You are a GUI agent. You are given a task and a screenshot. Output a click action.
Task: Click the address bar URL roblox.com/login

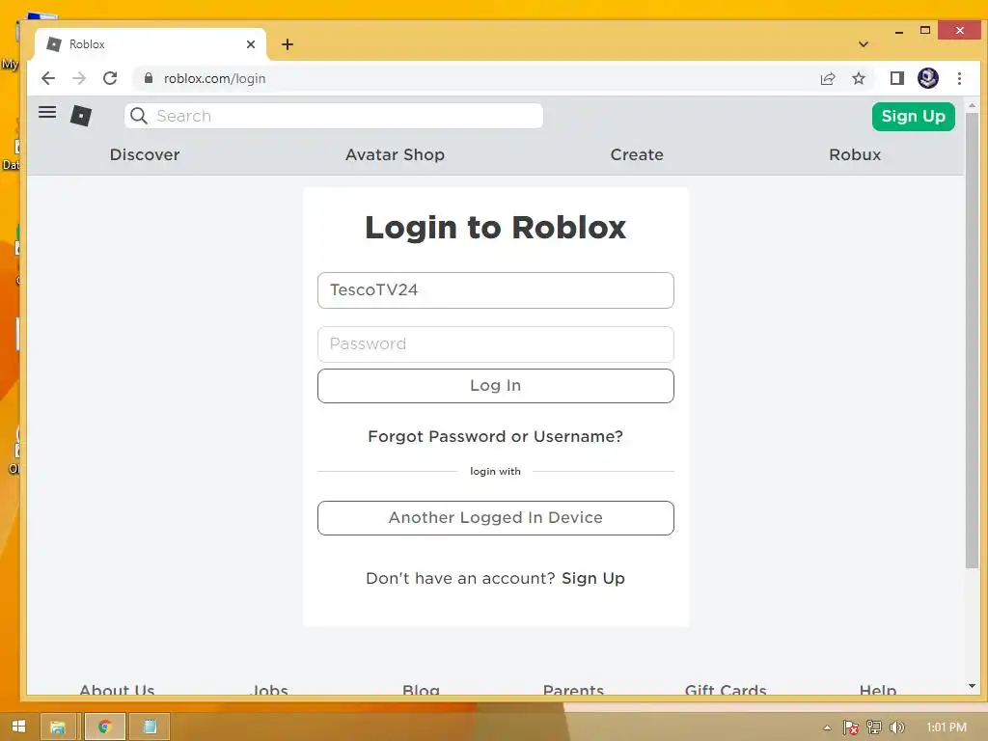[214, 78]
